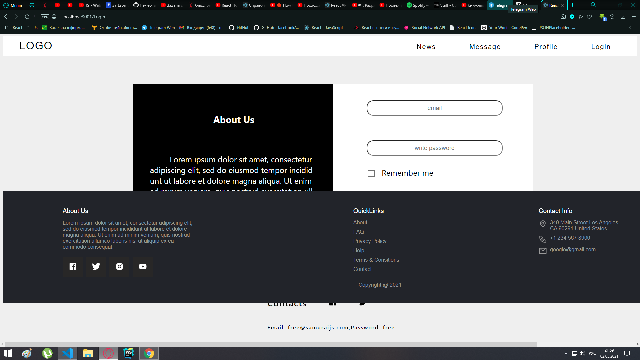Viewport: 640px width, 360px height.
Task: Open the YouTube icon in footer
Action: (x=143, y=266)
